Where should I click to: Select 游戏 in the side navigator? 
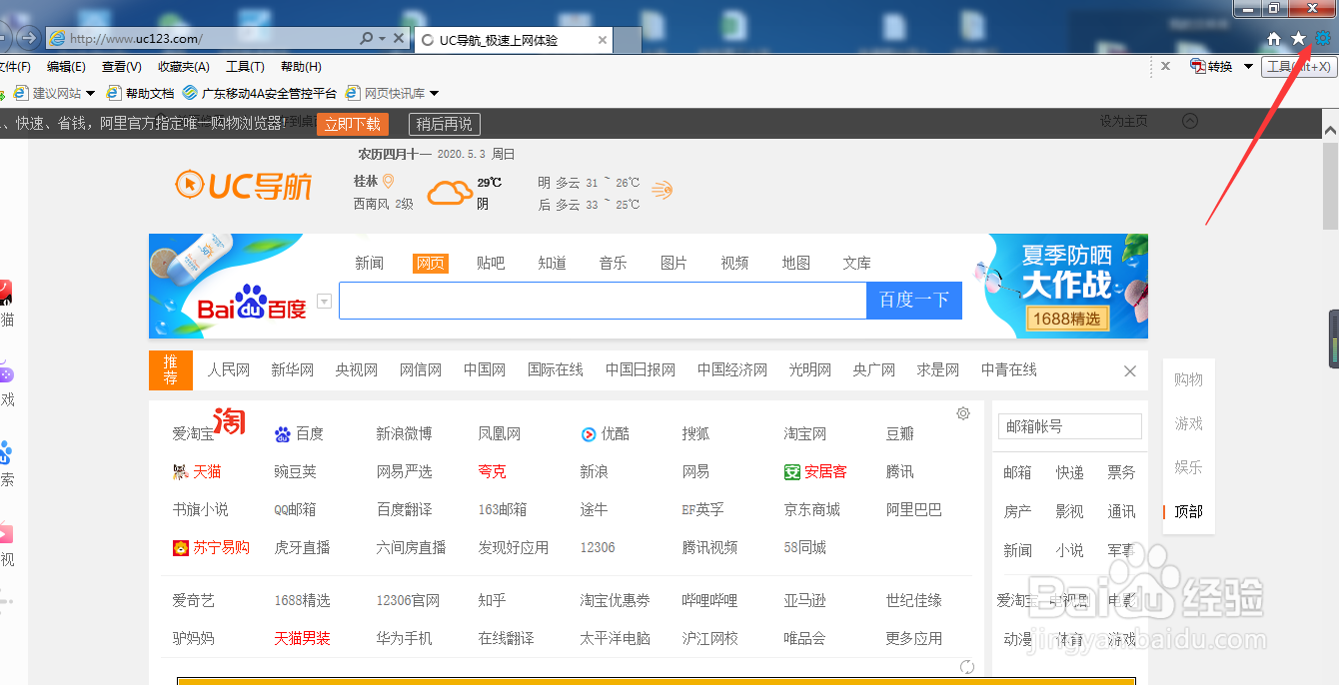click(x=1189, y=423)
